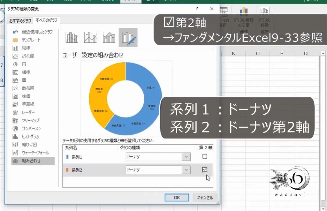Click the 系列名 column header
The width and height of the screenshot is (327, 211).
[x=71, y=147]
